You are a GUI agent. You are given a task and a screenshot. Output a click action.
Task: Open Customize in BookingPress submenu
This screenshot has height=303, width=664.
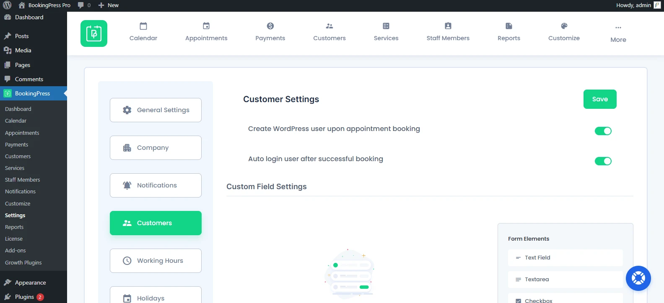click(18, 203)
